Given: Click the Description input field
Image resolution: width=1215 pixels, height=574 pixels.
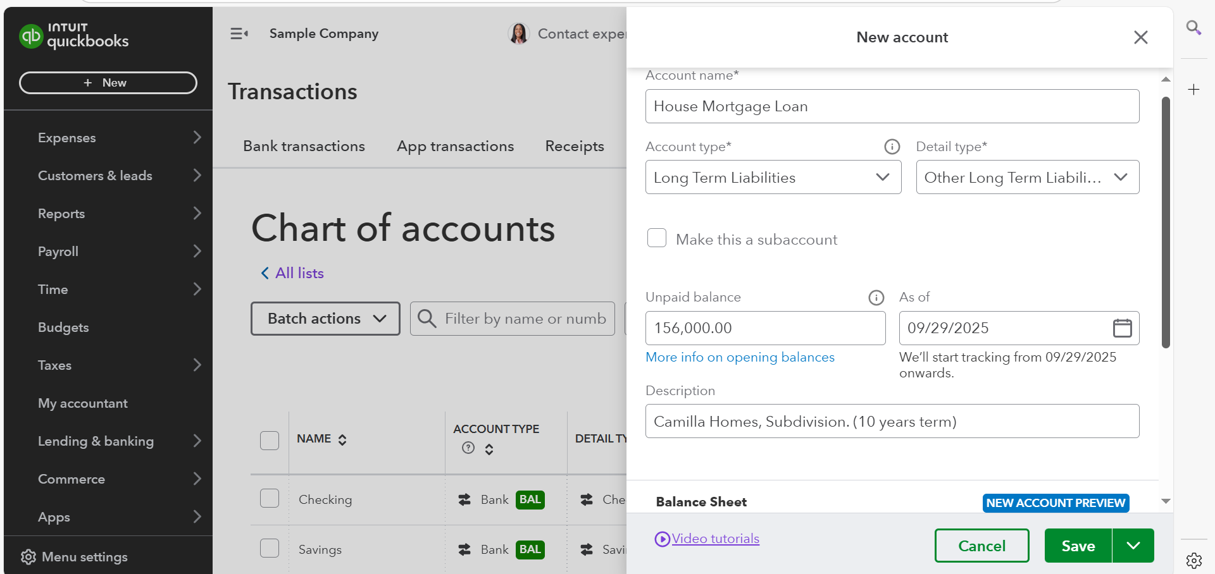Looking at the screenshot, I should (x=892, y=421).
